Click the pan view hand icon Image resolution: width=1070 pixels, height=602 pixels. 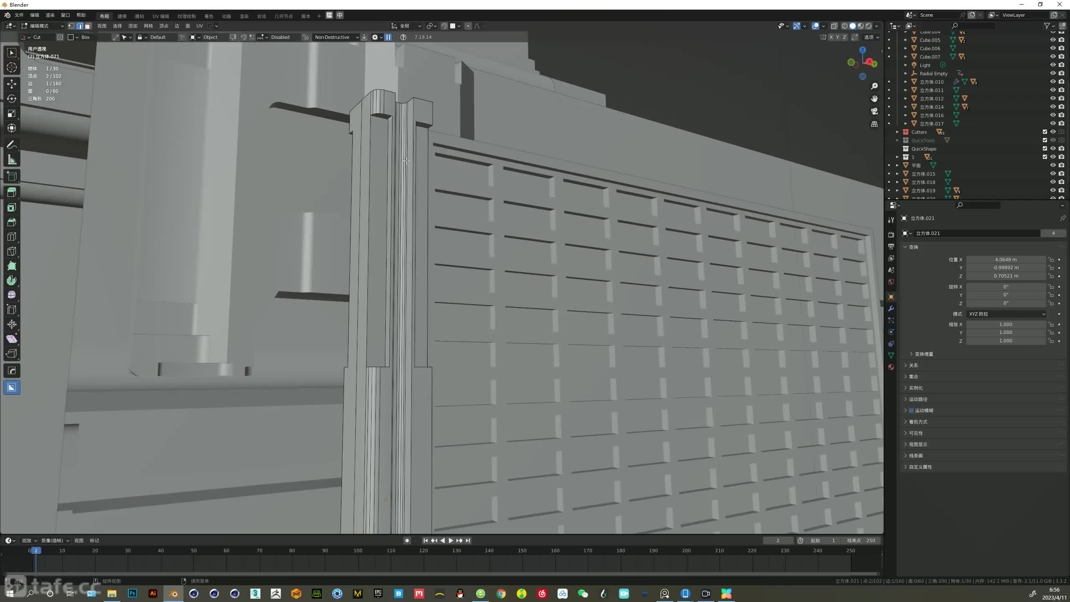[874, 99]
